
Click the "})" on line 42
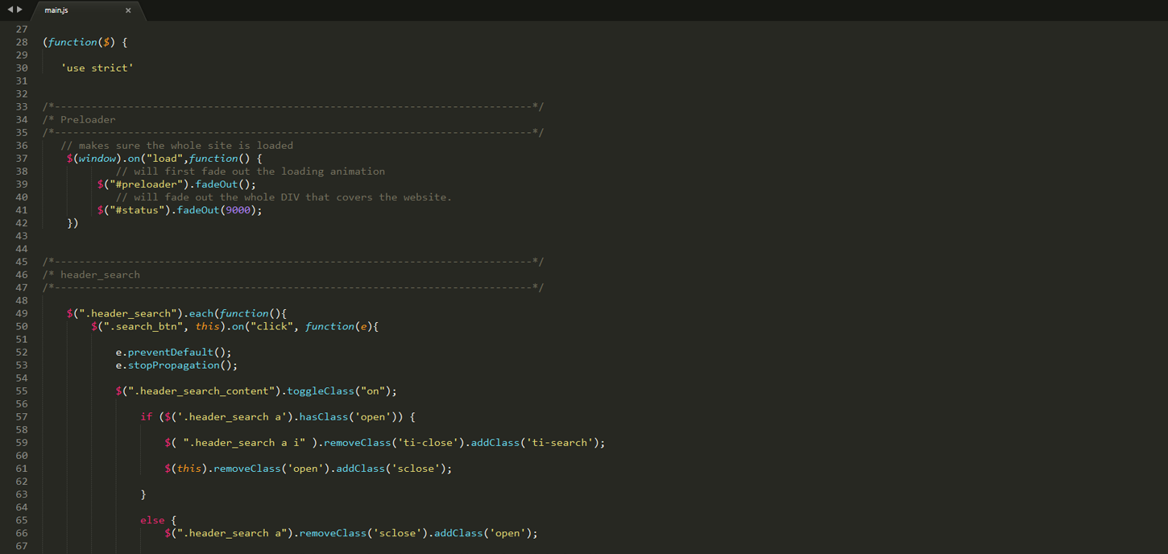[72, 223]
